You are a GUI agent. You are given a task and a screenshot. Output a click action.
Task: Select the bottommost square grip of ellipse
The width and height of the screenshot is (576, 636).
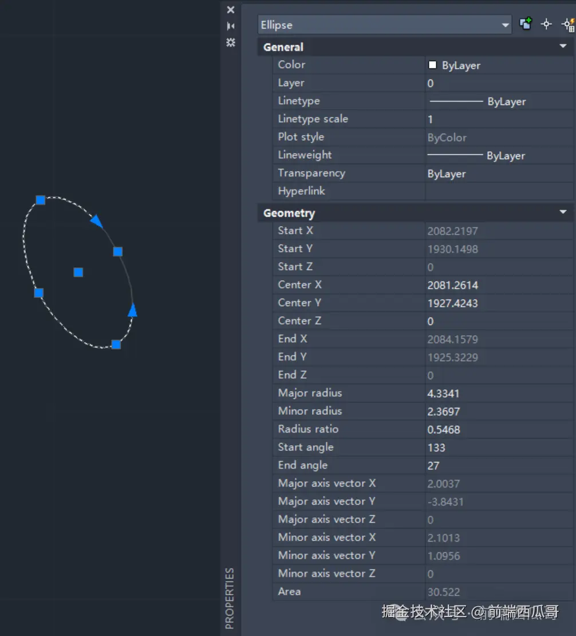(116, 344)
